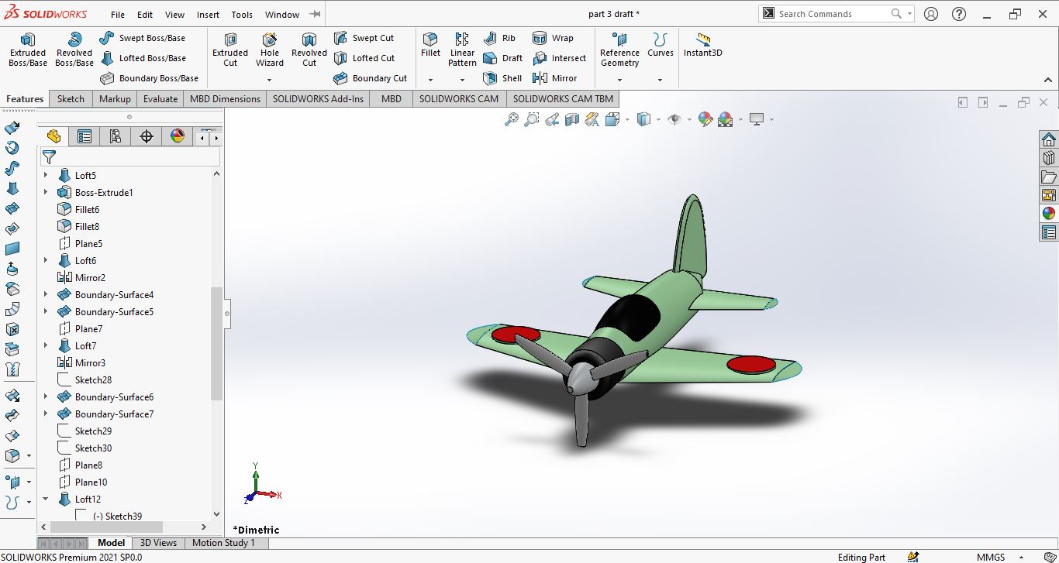Screen dimensions: 1059x563
Task: Open the Tools menu
Action: 242,14
